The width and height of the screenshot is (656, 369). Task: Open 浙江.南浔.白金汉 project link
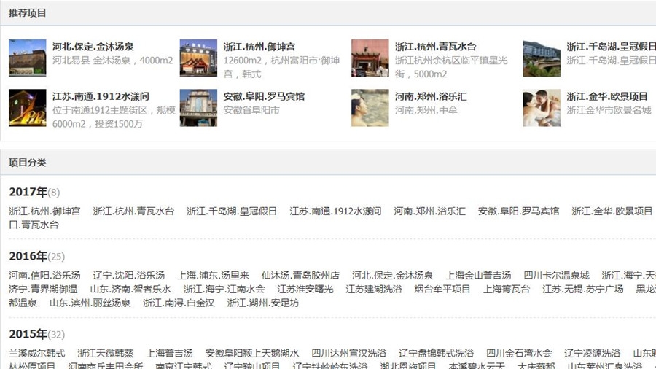click(179, 303)
